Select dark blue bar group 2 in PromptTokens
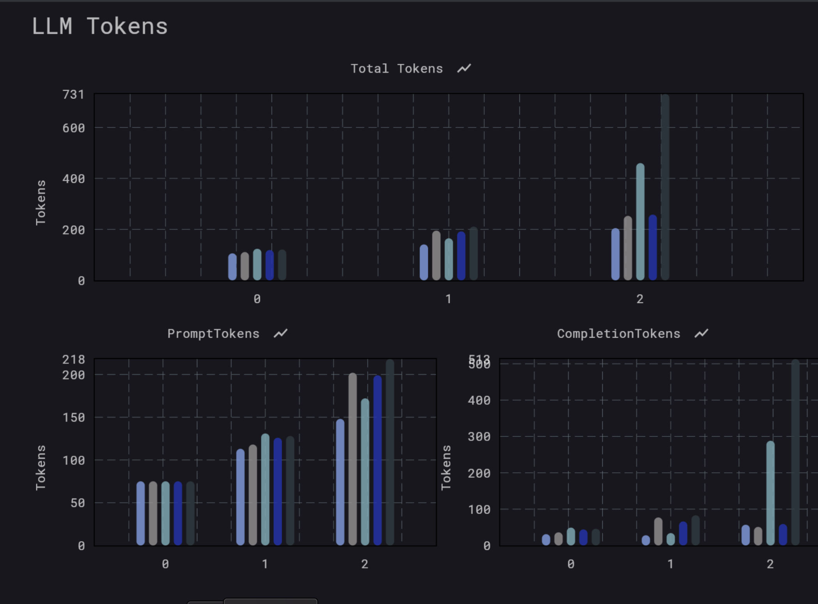The height and width of the screenshot is (604, 818). point(377,460)
